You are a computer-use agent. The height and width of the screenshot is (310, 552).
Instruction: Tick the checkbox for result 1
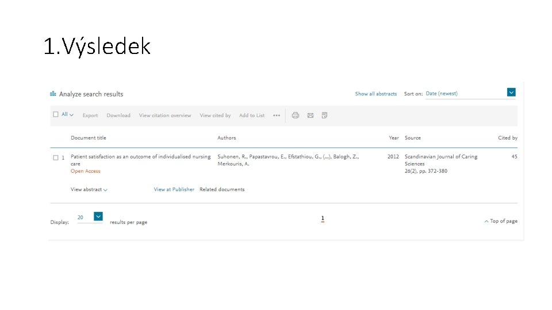point(56,157)
